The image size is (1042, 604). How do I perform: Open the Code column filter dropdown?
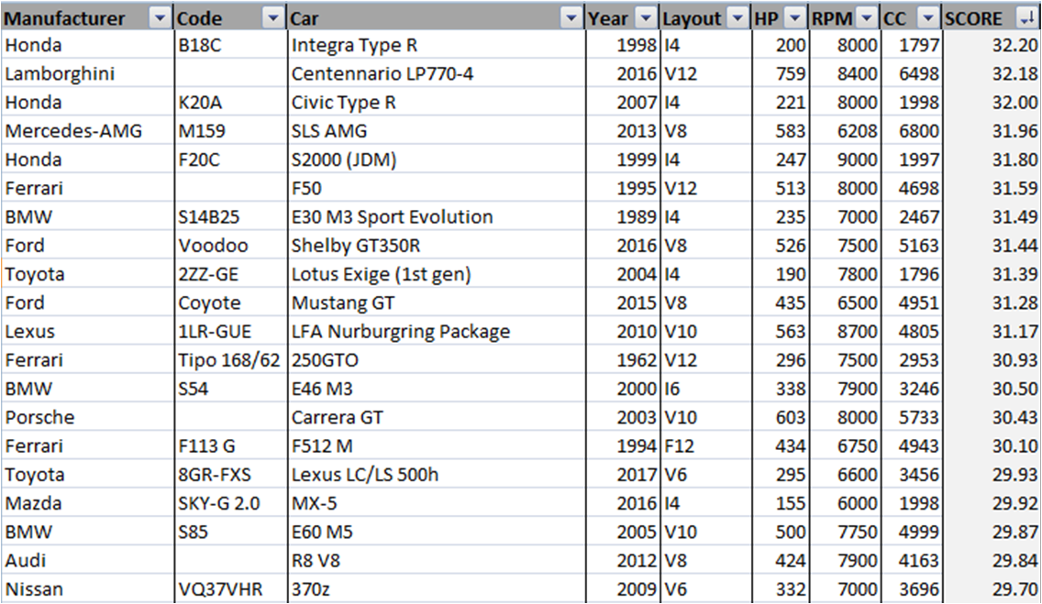tap(273, 18)
